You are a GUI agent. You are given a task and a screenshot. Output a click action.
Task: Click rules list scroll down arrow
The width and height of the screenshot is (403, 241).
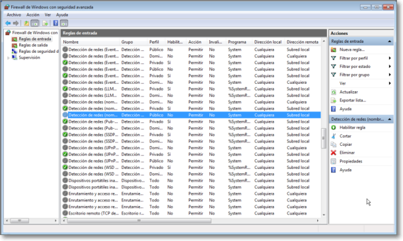point(324,215)
